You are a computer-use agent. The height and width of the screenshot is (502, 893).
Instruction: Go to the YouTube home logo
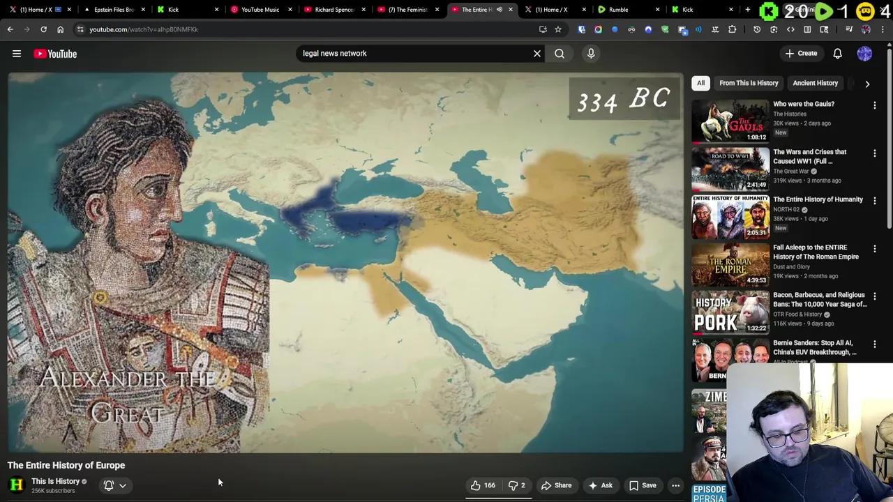(x=55, y=54)
